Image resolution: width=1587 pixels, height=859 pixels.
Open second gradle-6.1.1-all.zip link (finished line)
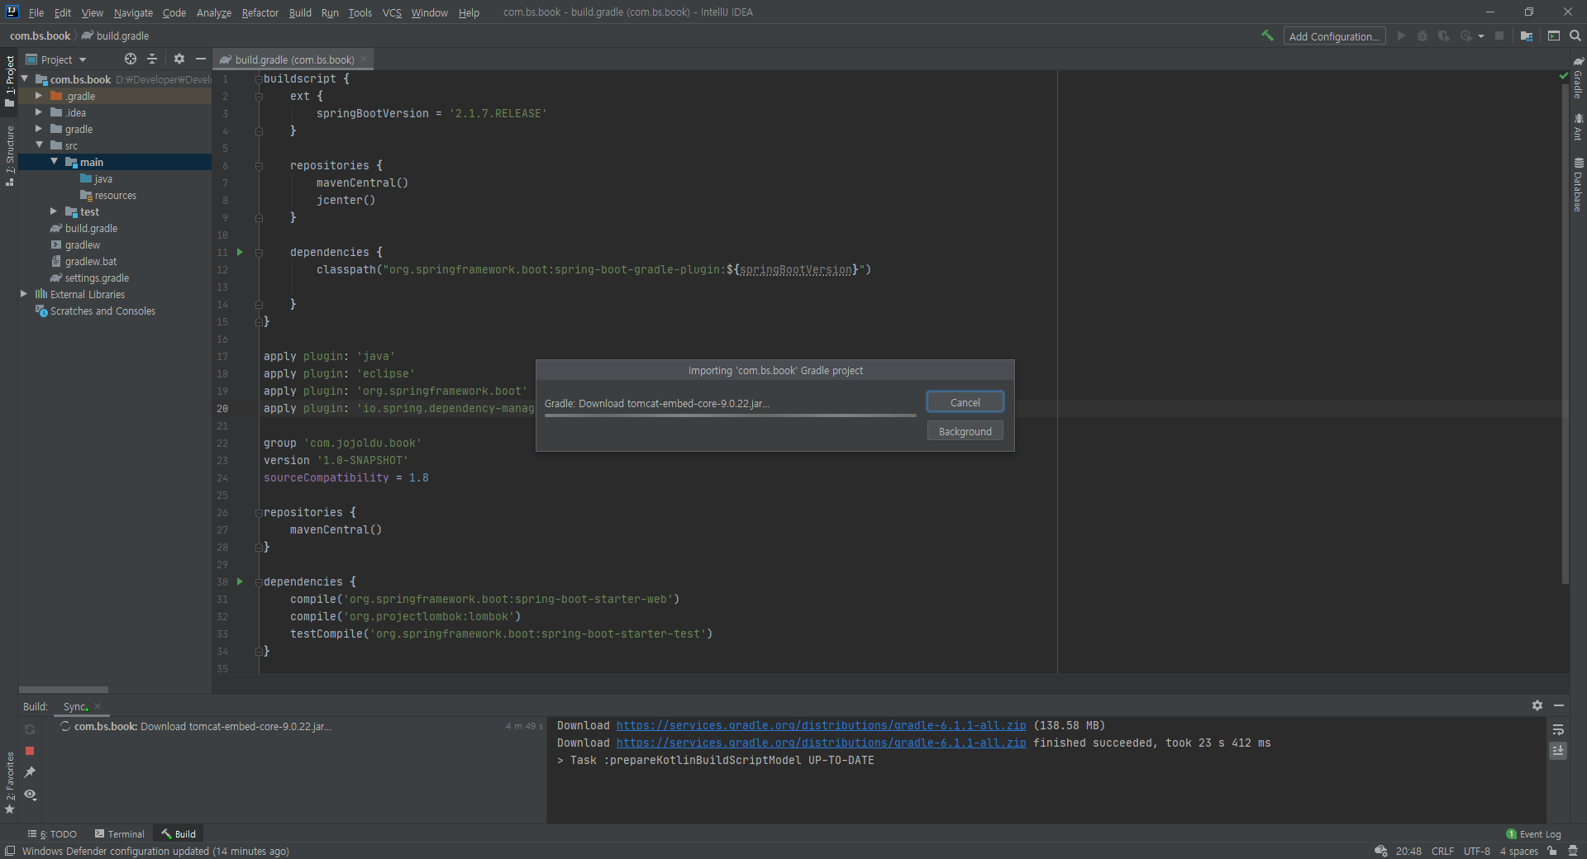(x=821, y=743)
